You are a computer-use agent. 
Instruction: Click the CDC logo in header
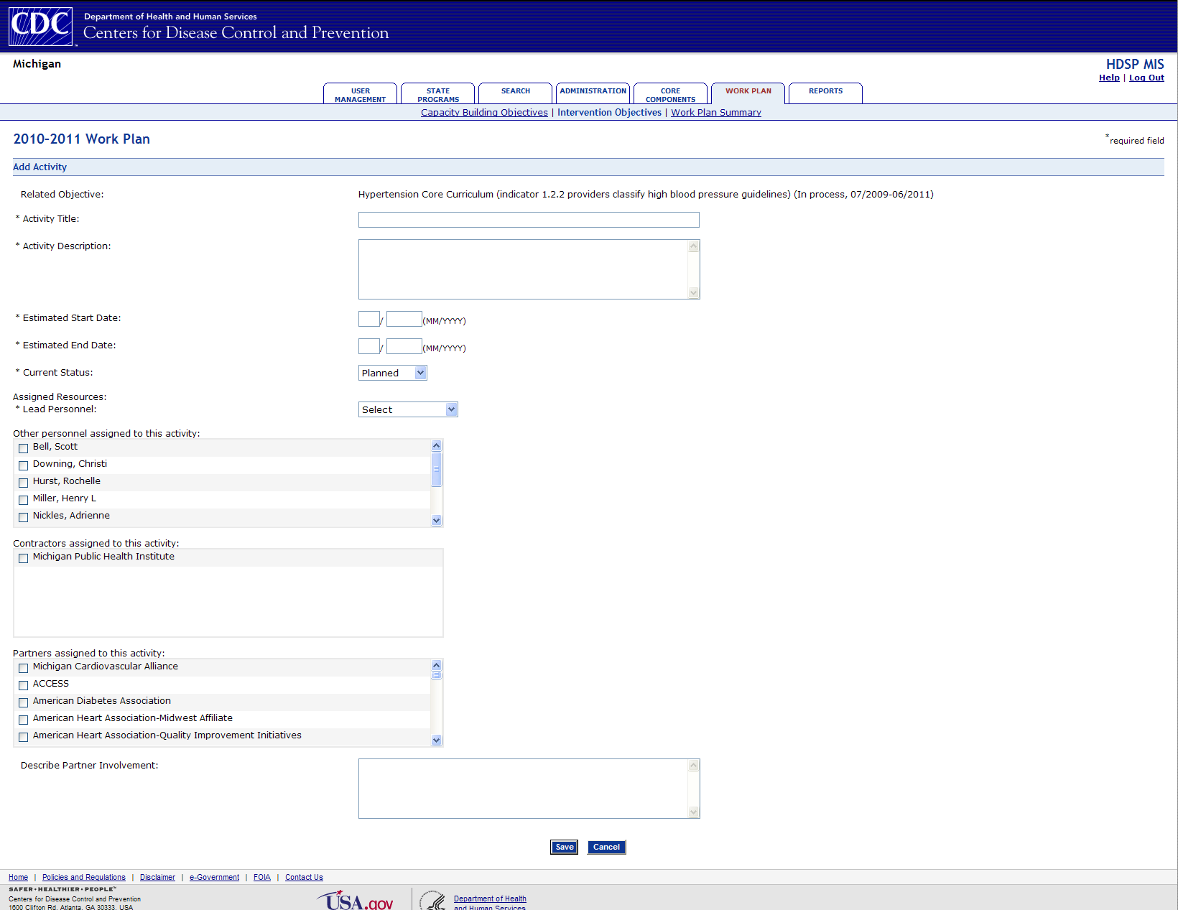pos(40,27)
